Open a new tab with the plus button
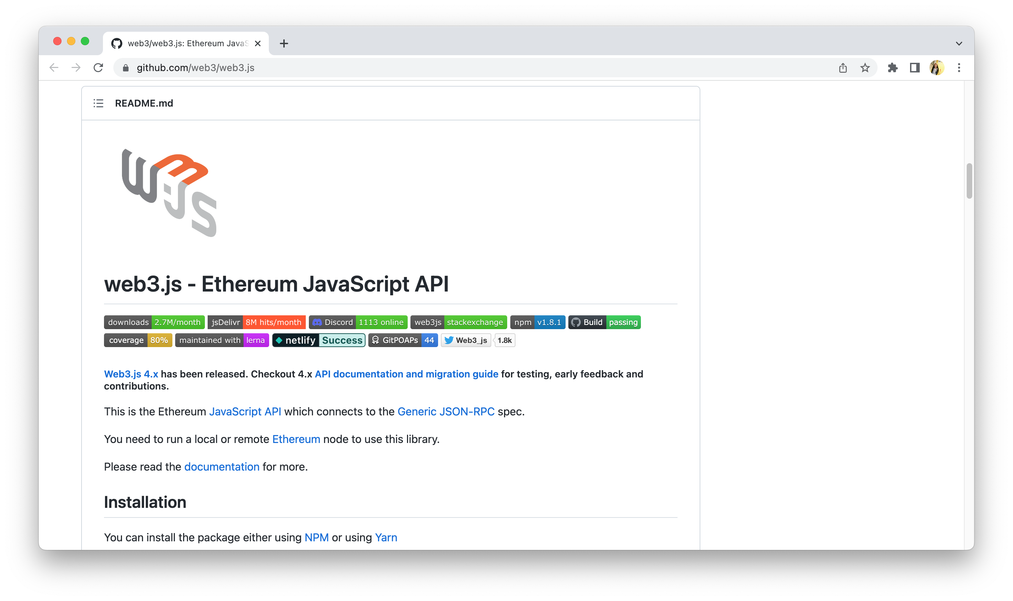 284,43
